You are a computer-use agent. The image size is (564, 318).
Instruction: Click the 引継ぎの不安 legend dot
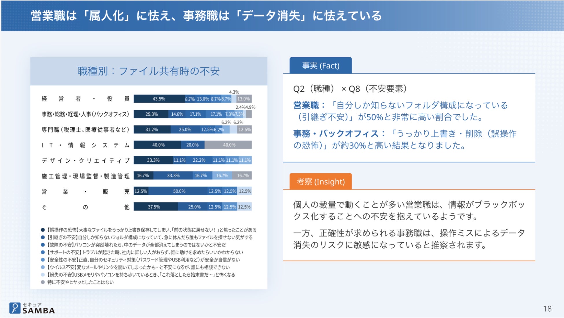click(x=43, y=237)
